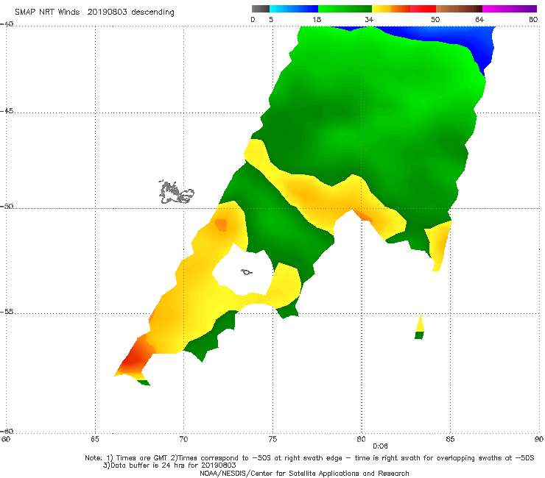This screenshot has height=478, width=545.
Task: Click the longitude label '70' on the bottom axis
Action: [x=183, y=440]
